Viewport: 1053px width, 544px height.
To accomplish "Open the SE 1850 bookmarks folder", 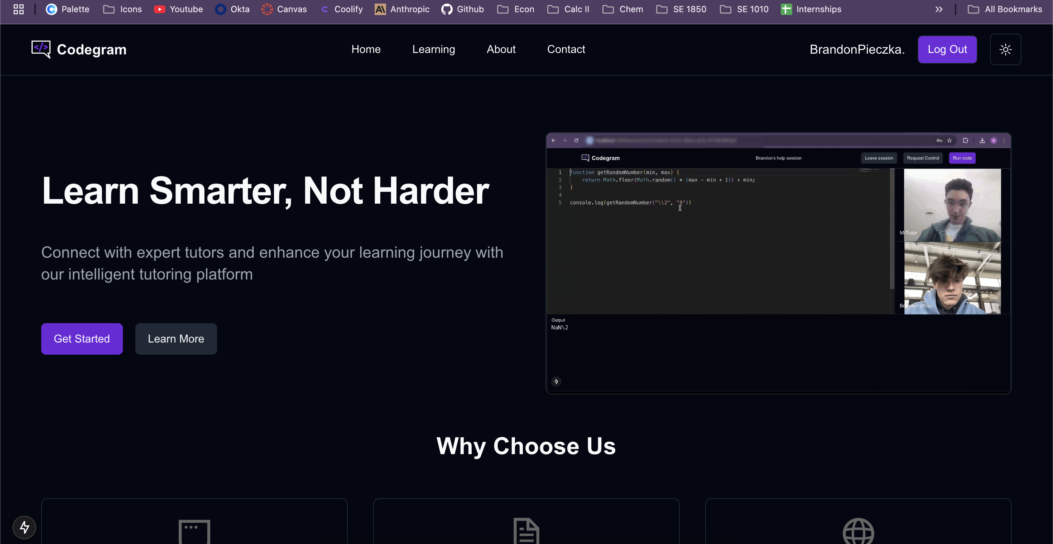I will [682, 9].
